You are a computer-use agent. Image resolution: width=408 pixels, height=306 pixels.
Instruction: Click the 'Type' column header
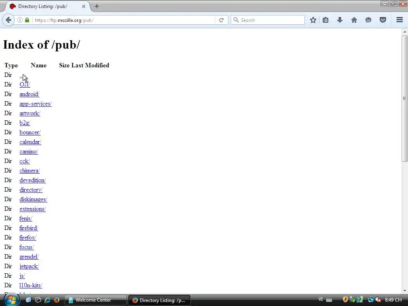click(x=11, y=66)
